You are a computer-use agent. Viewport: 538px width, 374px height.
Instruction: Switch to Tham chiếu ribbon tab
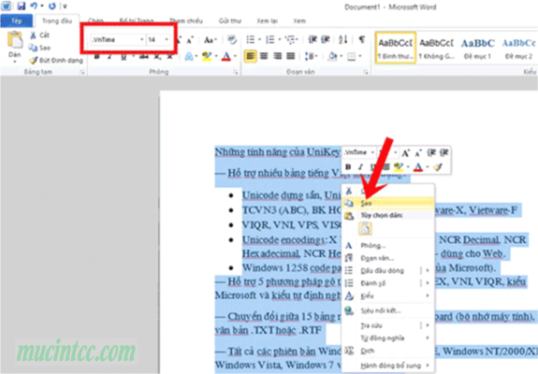tap(186, 21)
